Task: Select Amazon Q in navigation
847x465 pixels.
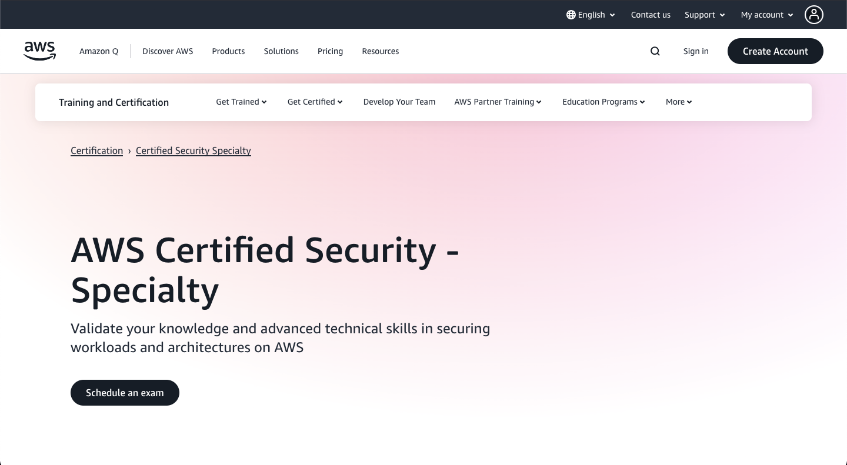Action: tap(99, 51)
